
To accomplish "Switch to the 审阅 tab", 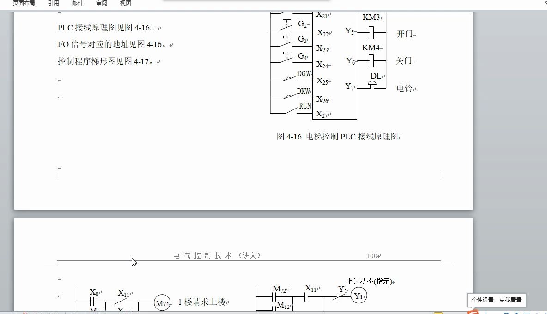I will click(x=101, y=3).
